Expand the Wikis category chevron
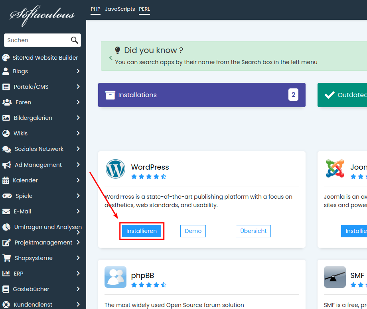The height and width of the screenshot is (309, 367). coord(78,133)
